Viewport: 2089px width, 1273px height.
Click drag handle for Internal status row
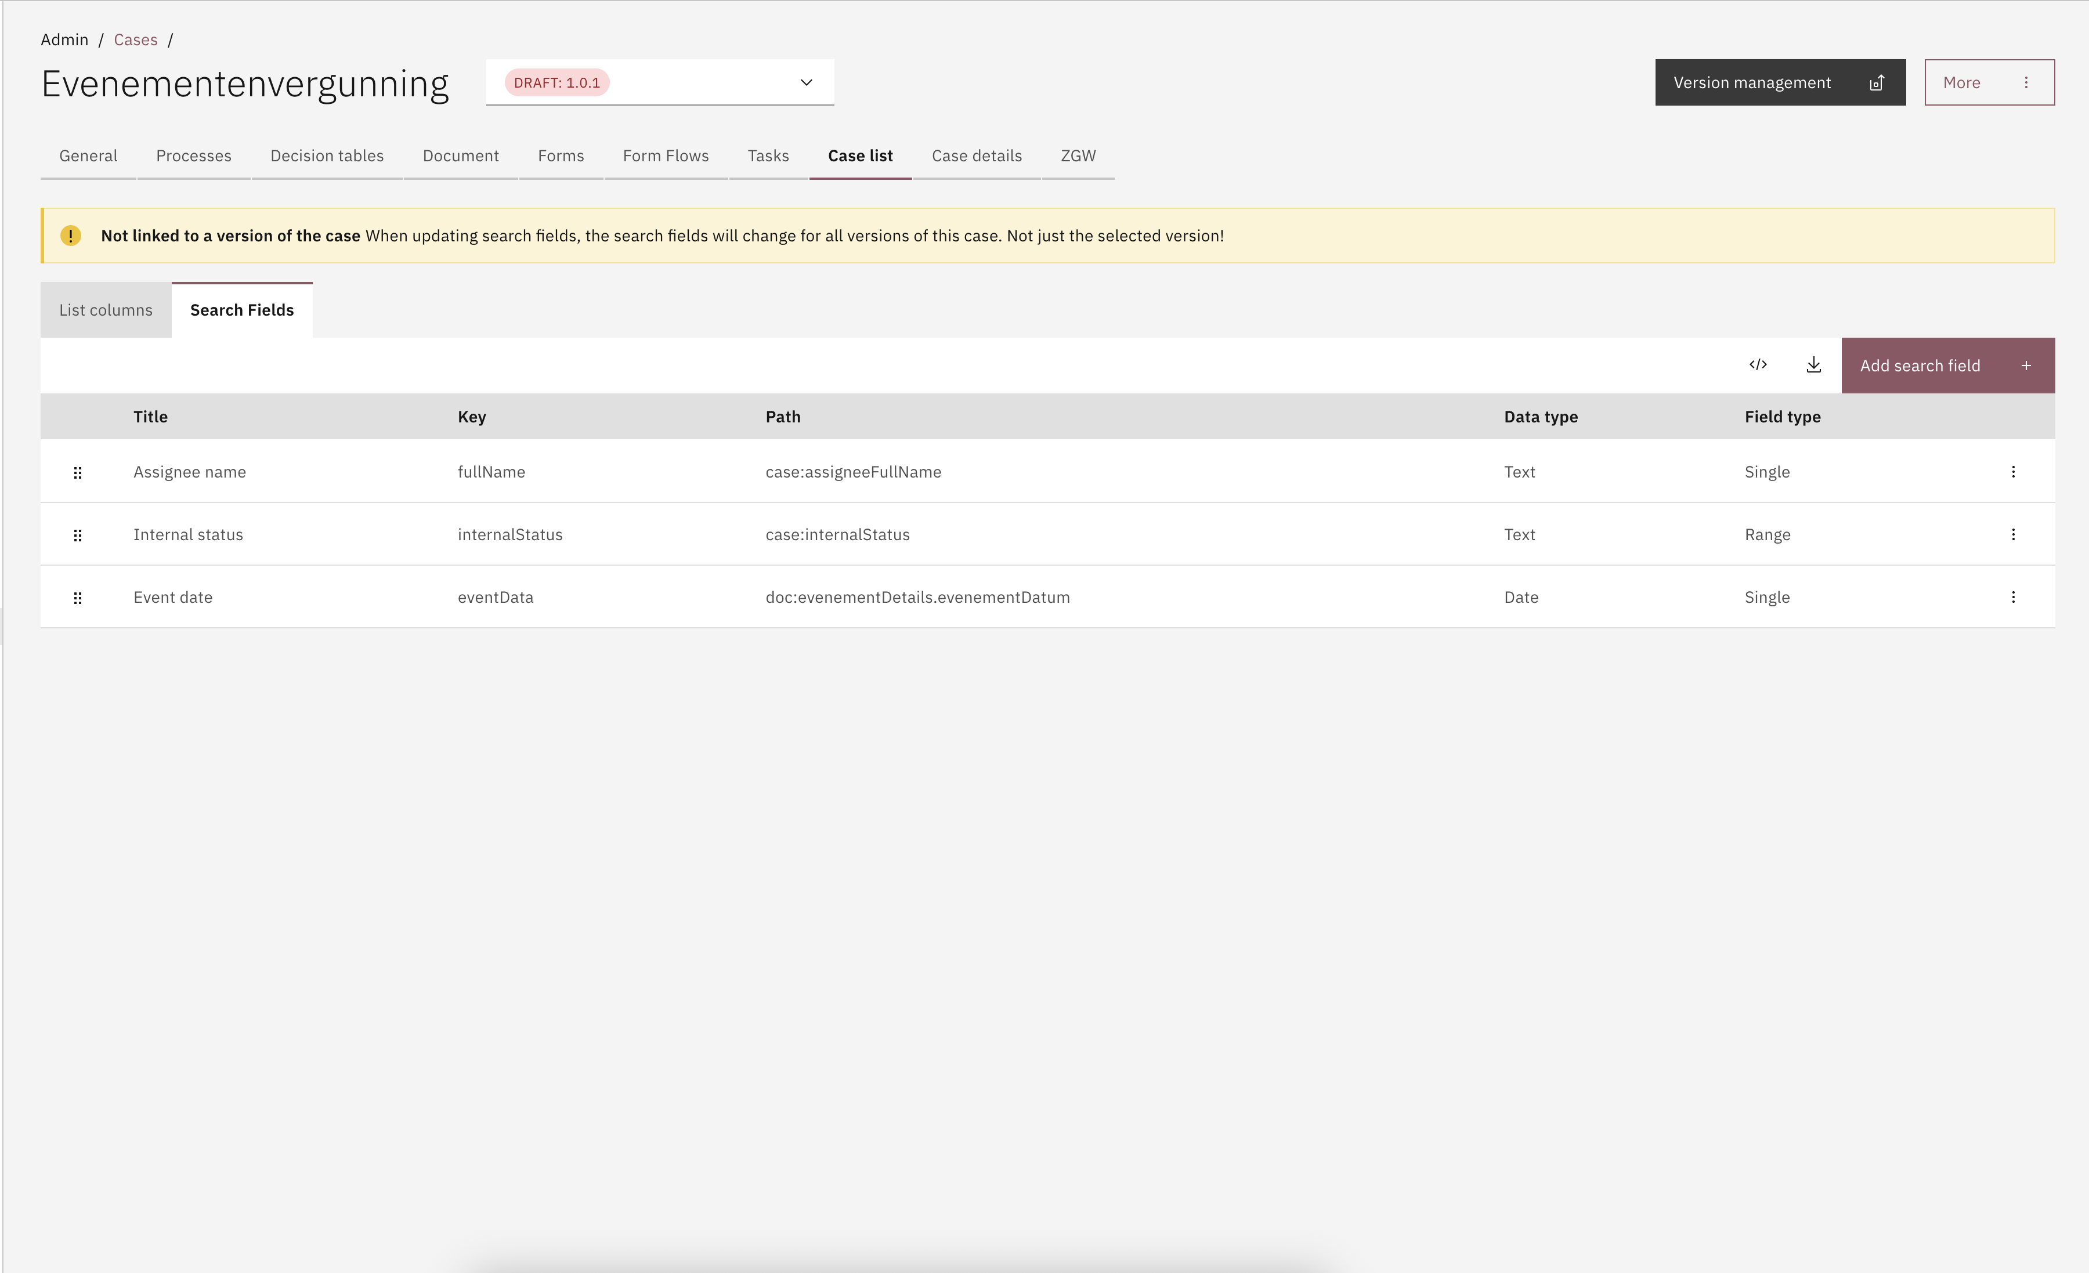(77, 535)
